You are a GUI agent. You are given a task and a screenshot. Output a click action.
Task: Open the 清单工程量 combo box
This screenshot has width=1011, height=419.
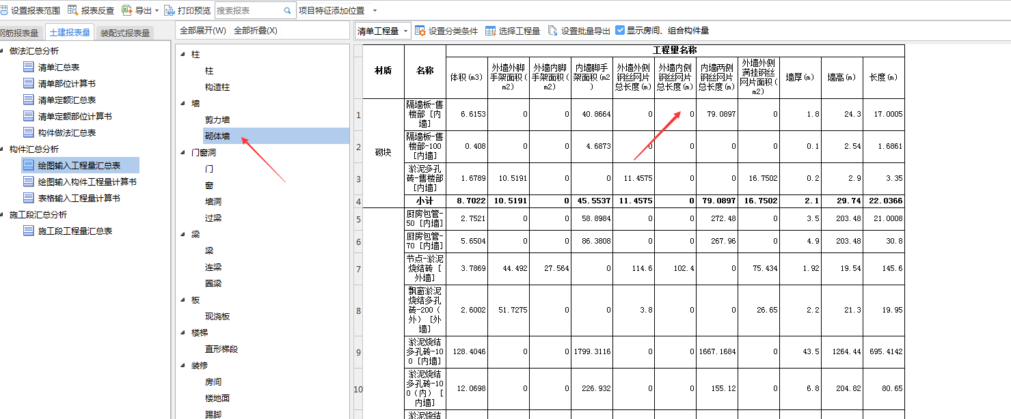point(383,31)
